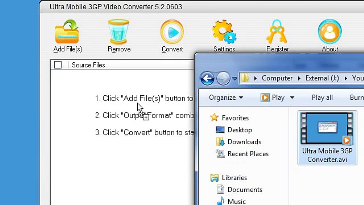Start conversion with the Convert icon
Viewport: 364px width, 205px height.
click(x=172, y=32)
